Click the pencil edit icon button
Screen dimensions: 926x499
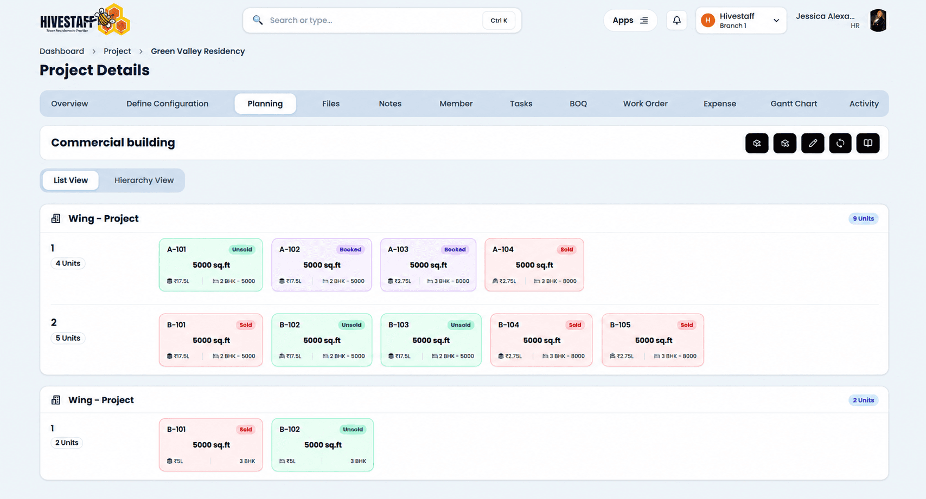pyautogui.click(x=813, y=143)
